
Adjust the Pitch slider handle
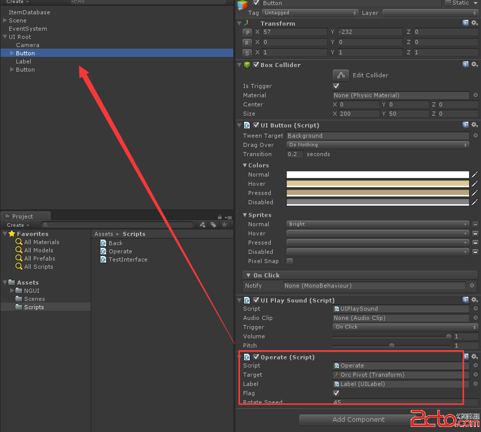click(392, 345)
